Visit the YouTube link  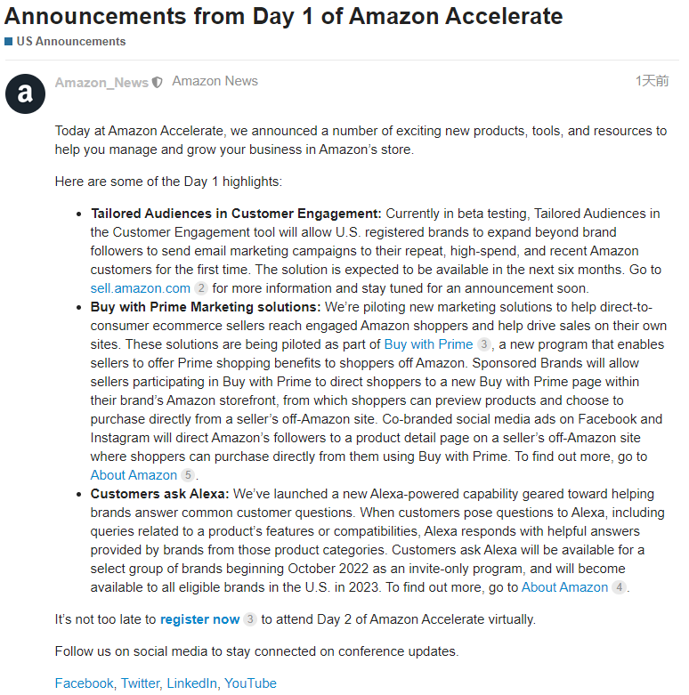250,683
